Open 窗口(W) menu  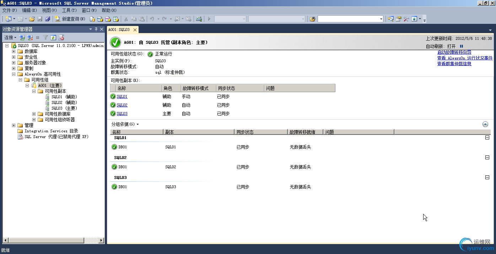[89, 10]
